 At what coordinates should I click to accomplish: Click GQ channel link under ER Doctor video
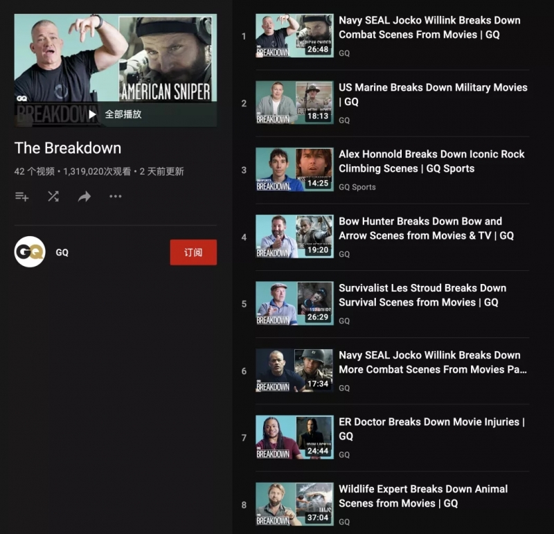(x=344, y=455)
